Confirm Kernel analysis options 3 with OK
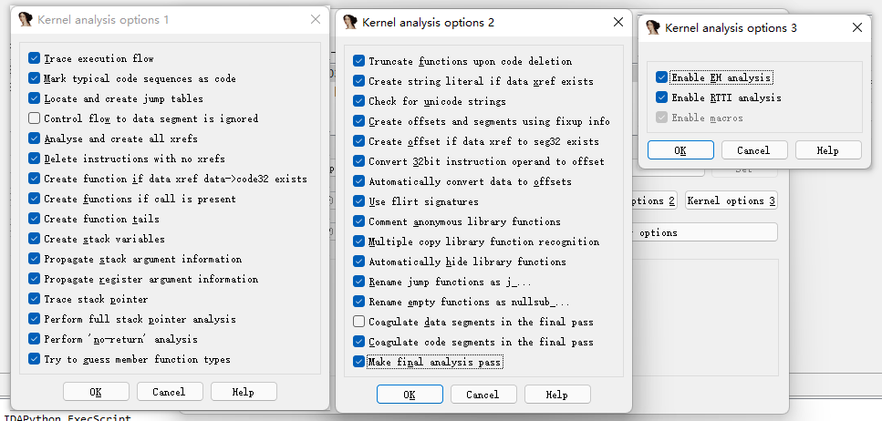 (680, 150)
